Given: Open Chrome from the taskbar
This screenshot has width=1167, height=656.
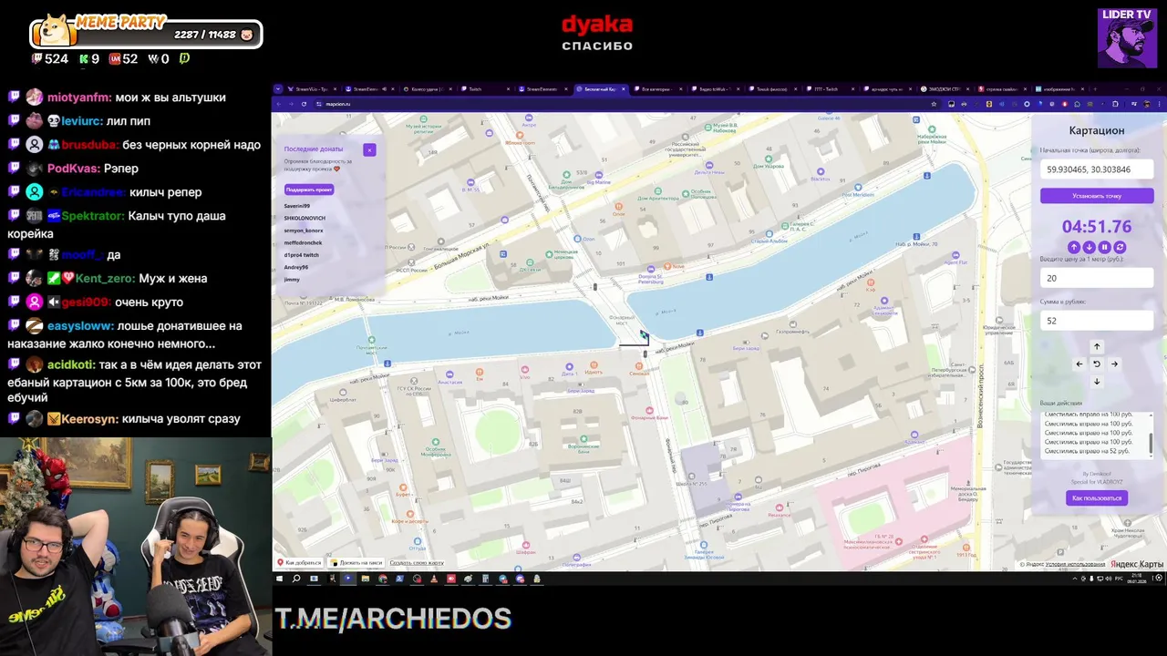Looking at the screenshot, I should 383,579.
